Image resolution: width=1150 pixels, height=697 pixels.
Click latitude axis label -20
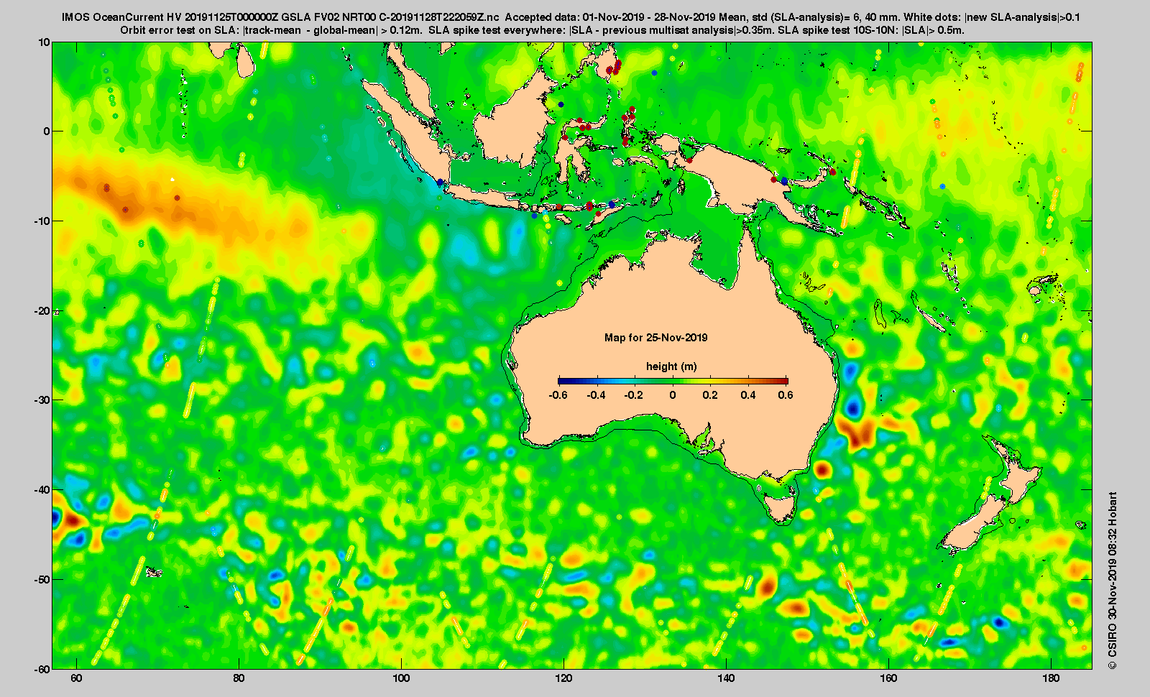click(42, 310)
